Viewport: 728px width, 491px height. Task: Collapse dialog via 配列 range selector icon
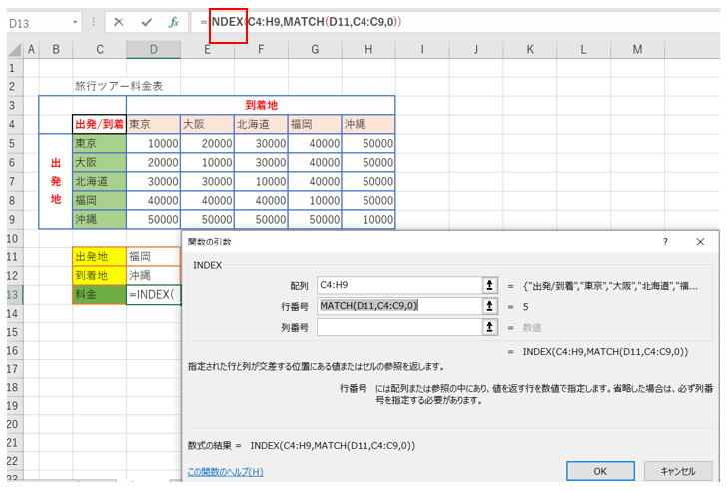coord(489,285)
